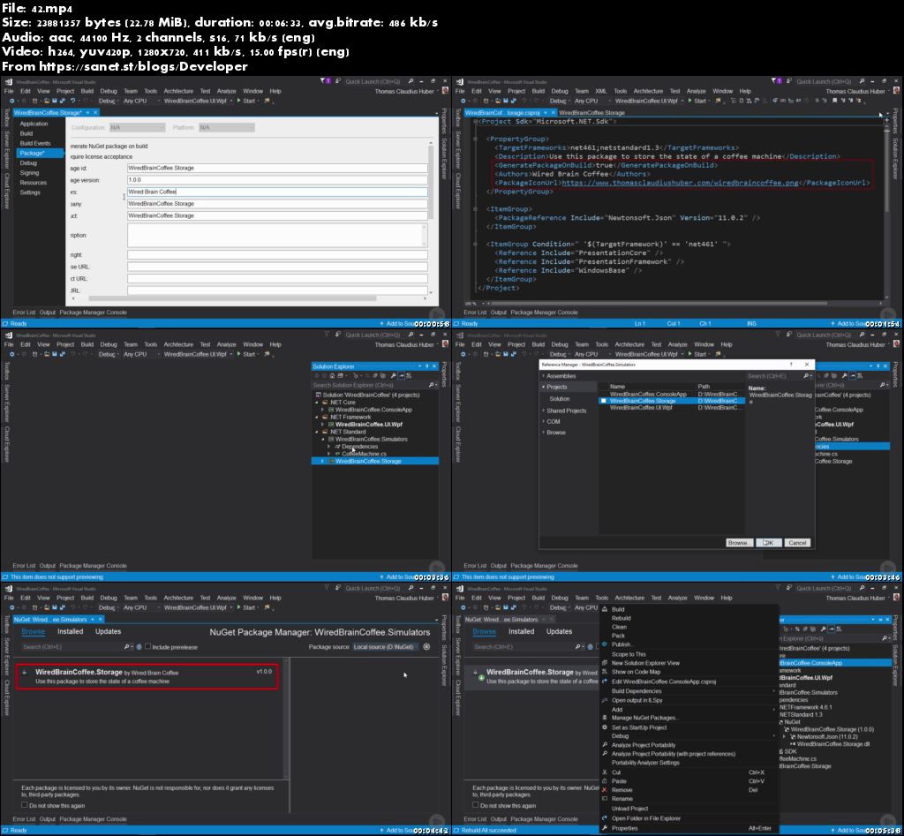Open Package source Local source (D:\NuGet) dropdown
This screenshot has height=836, width=904.
coord(386,647)
